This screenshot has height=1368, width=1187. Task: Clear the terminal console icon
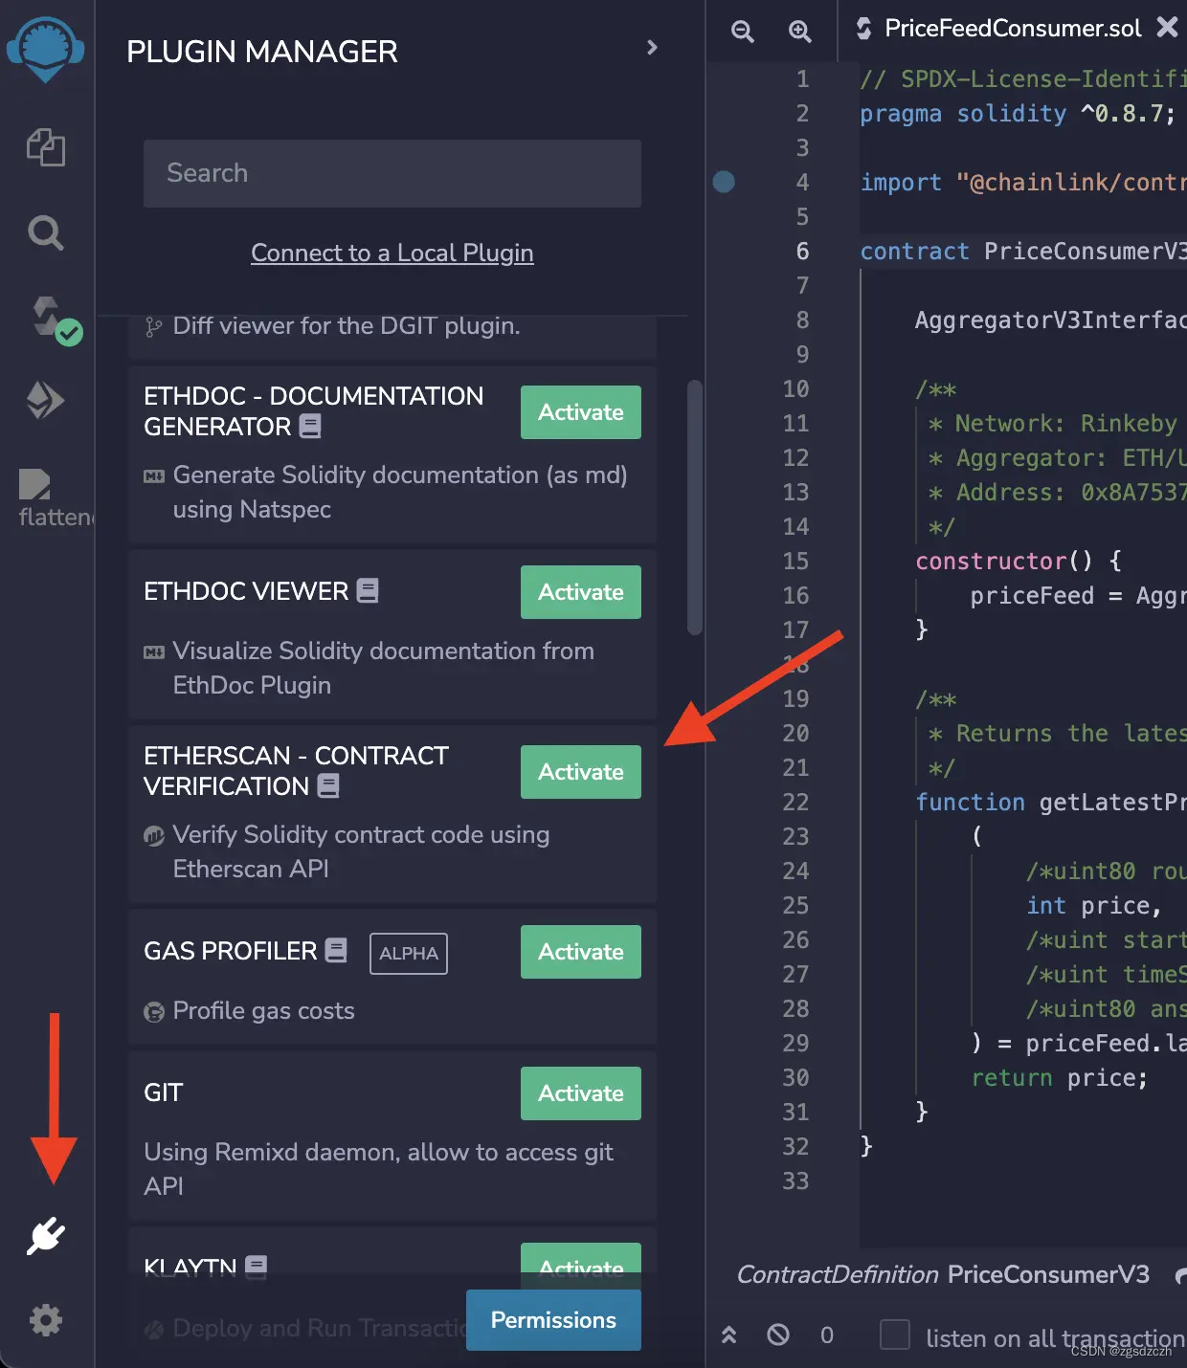778,1335
